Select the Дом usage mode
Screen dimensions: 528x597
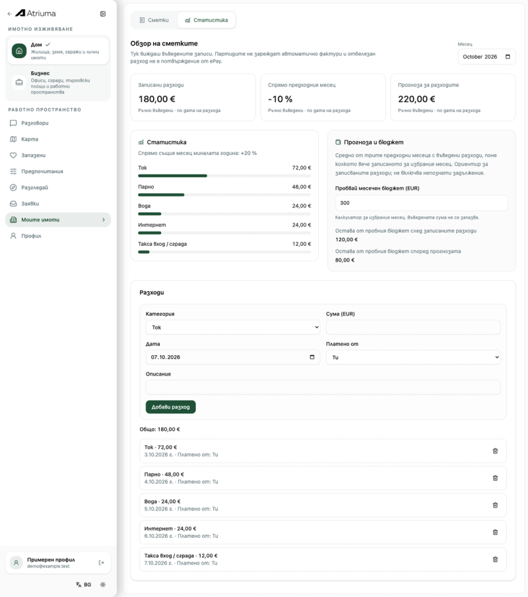[x=58, y=51]
